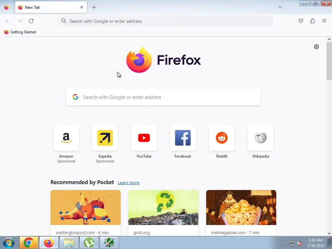The width and height of the screenshot is (332, 249).
Task: Click the vertical scrollbar down arrow
Action: [329, 233]
